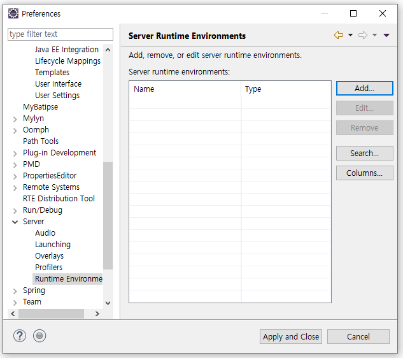The height and width of the screenshot is (358, 403).
Task: Click Apply and Close
Action: pos(291,336)
